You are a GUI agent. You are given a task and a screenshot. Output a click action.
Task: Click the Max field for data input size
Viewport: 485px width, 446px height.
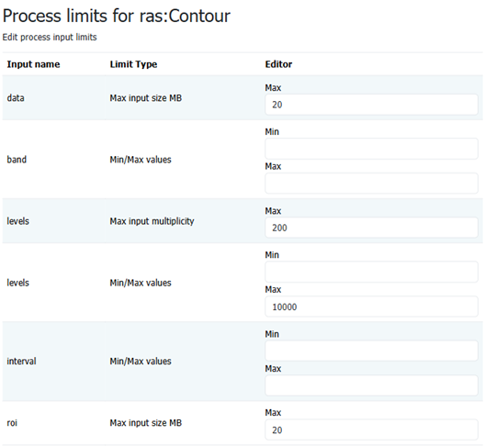371,105
